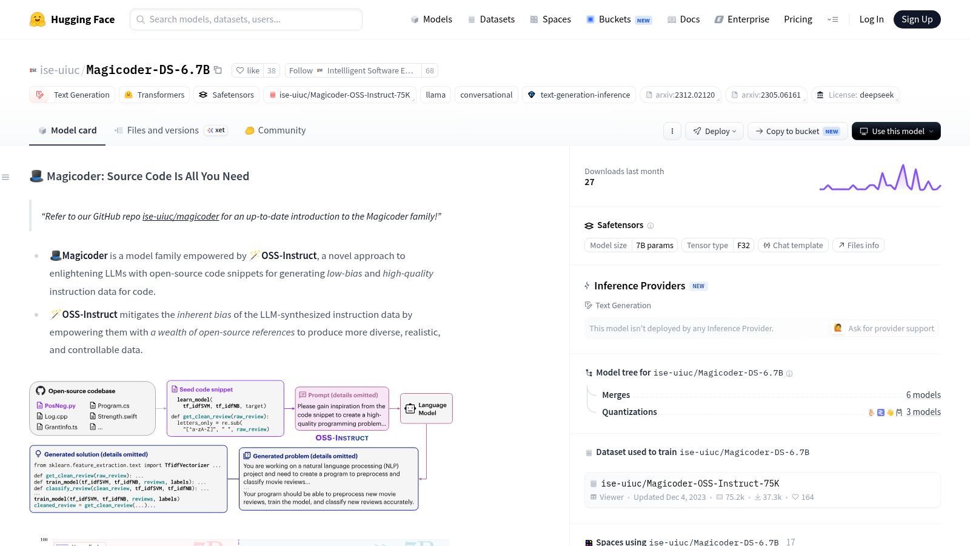Open the three-dot more options menu
The height and width of the screenshot is (546, 970).
(672, 131)
